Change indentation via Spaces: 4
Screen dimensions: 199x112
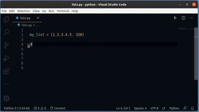point(140,108)
